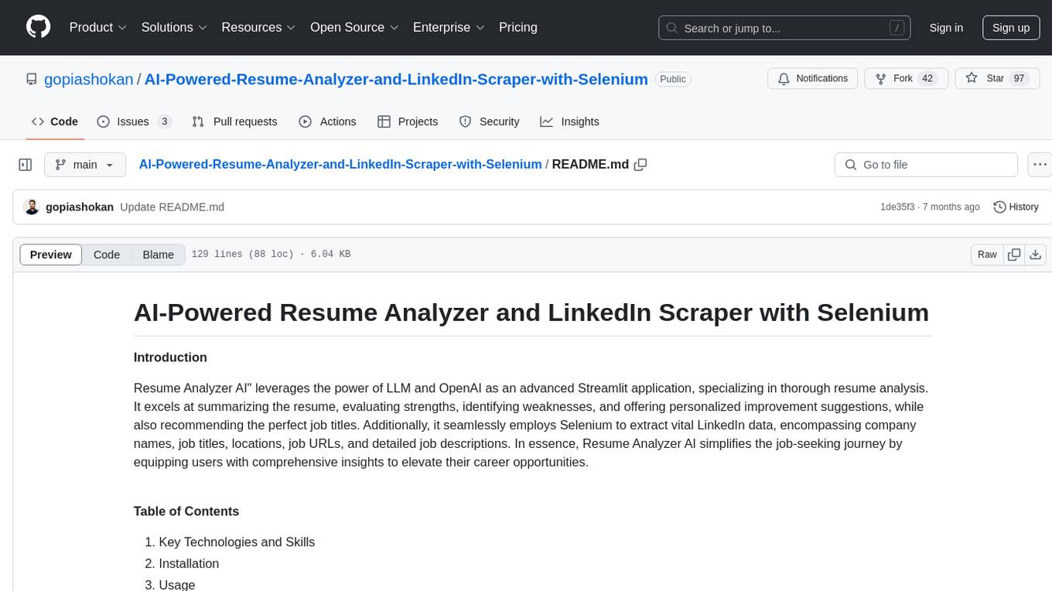
Task: Open the Product menu
Action: 98,27
